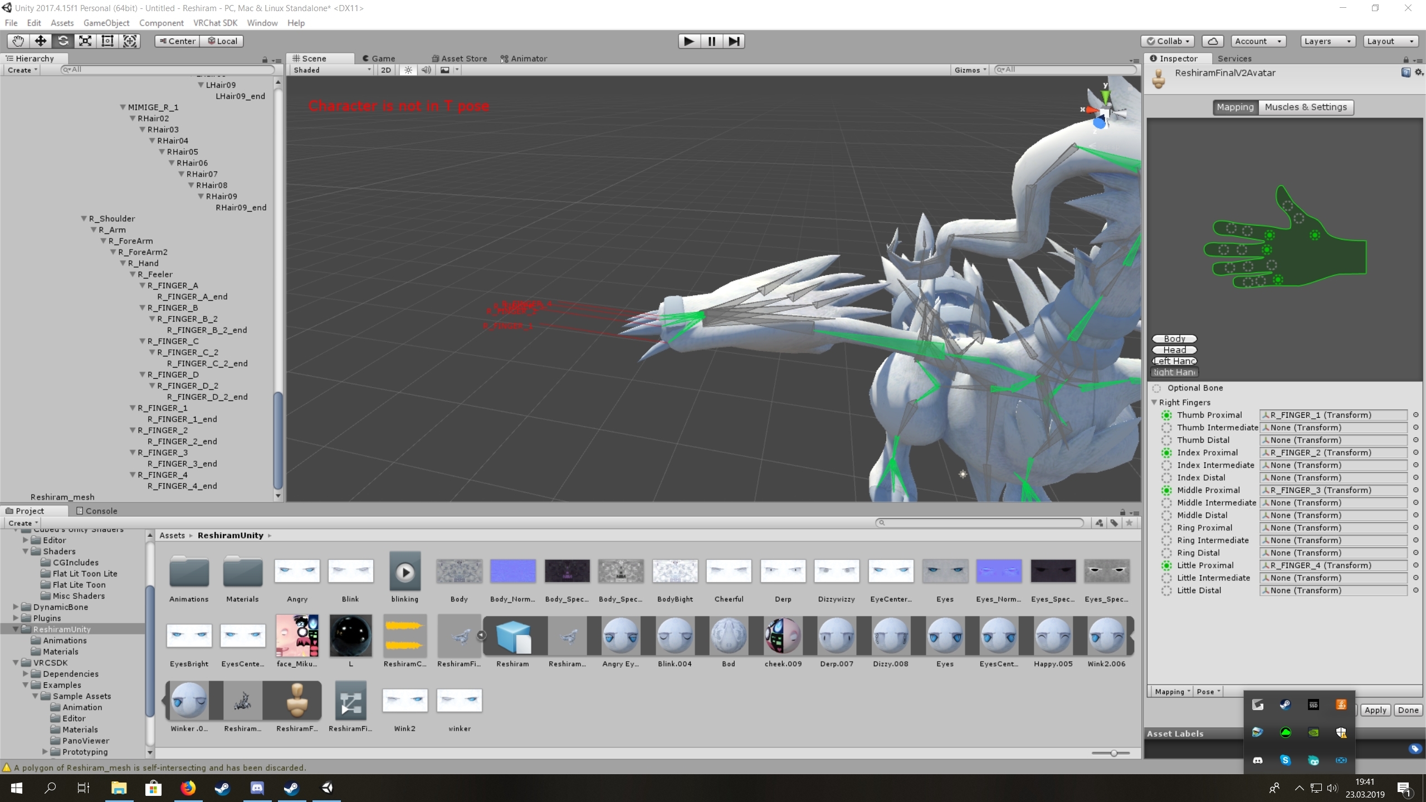Collapse R_Shoulder in the Hierarchy
This screenshot has height=802, width=1426.
point(84,218)
